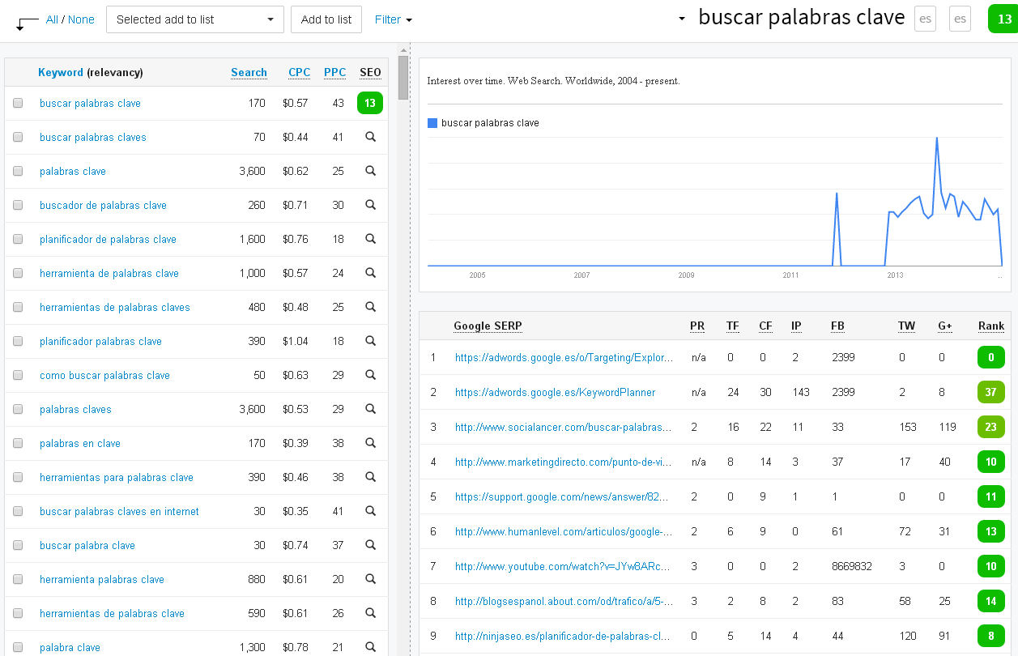Expand the Filter dropdown menu
The image size is (1018, 656).
(394, 19)
